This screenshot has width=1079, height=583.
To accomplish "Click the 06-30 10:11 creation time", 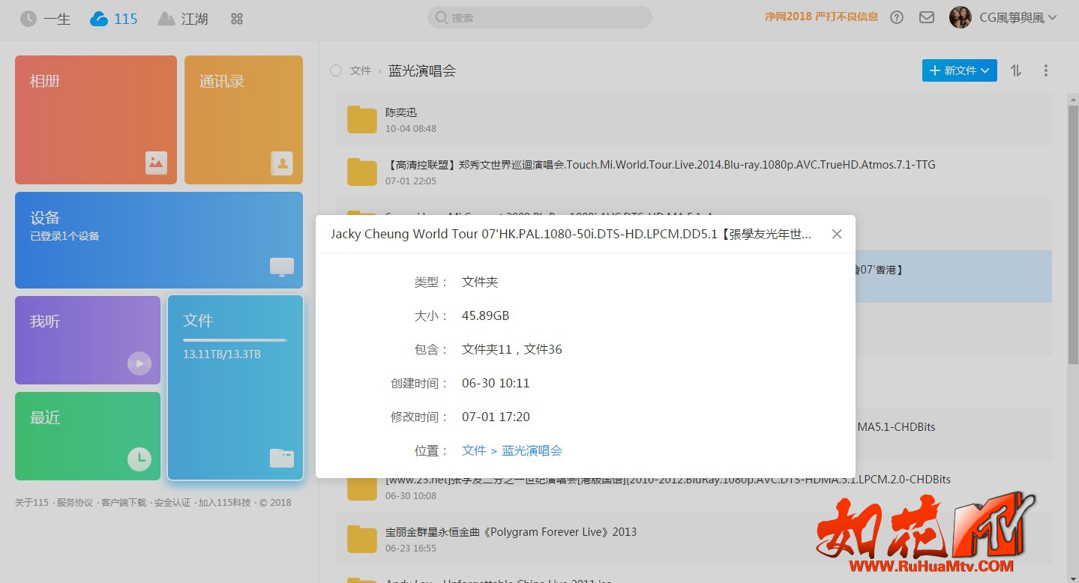I will coord(496,383).
